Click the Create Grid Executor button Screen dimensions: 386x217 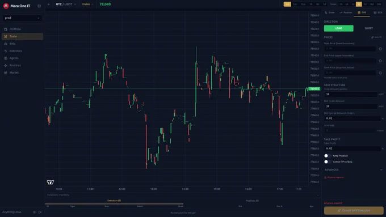[x=354, y=210]
